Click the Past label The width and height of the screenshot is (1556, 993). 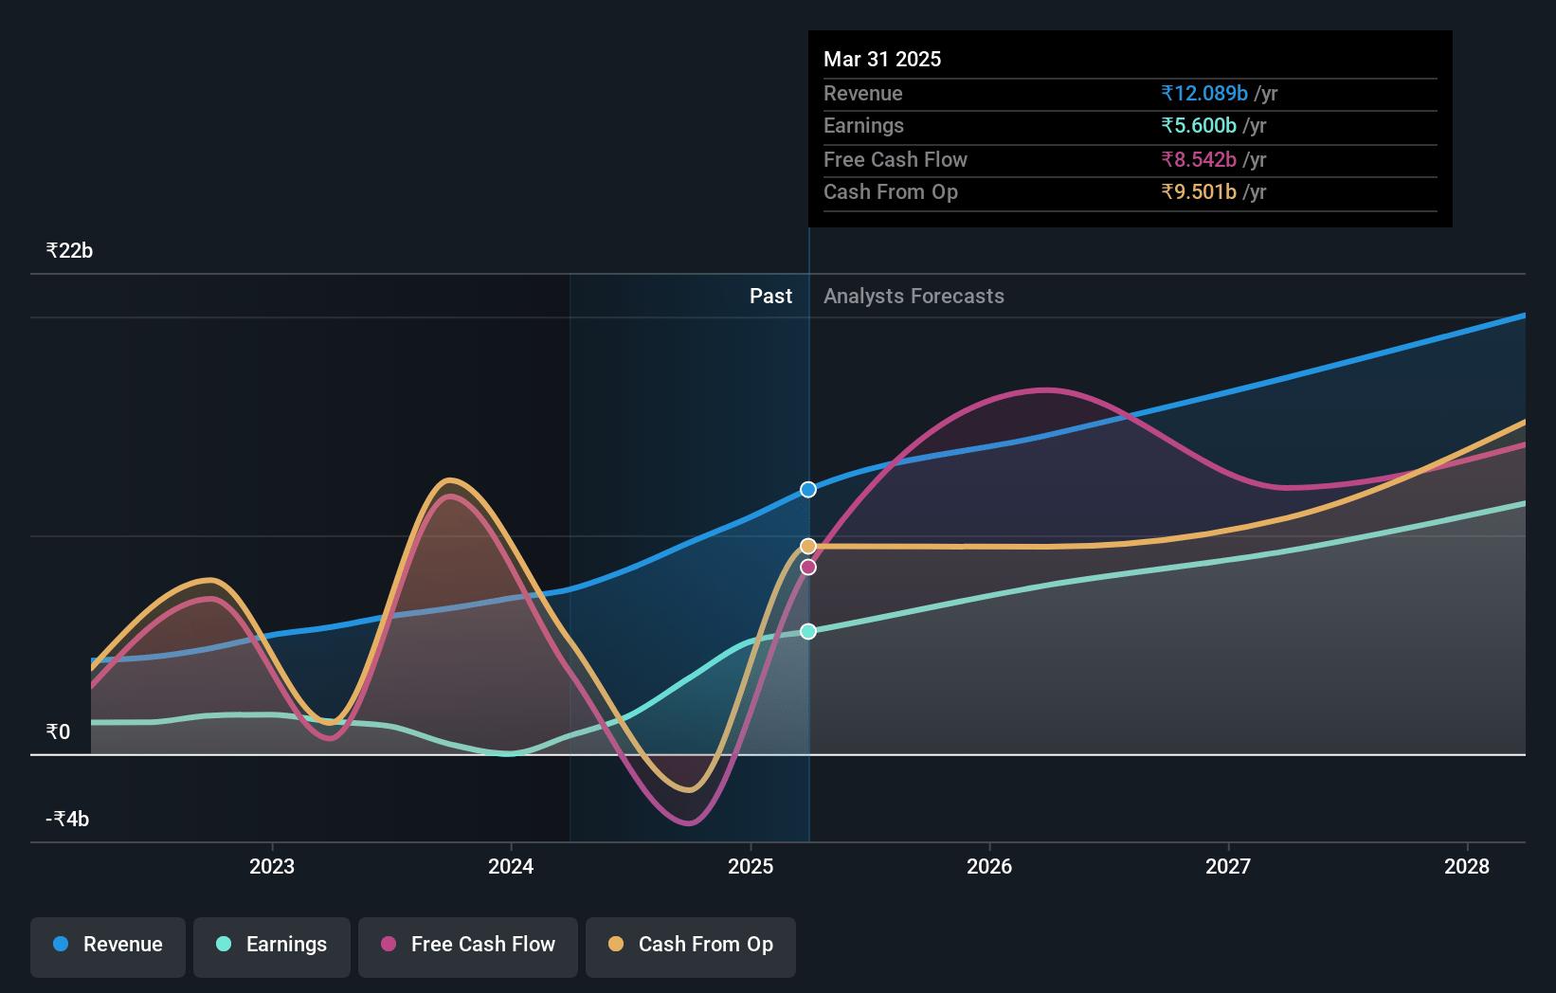[770, 296]
